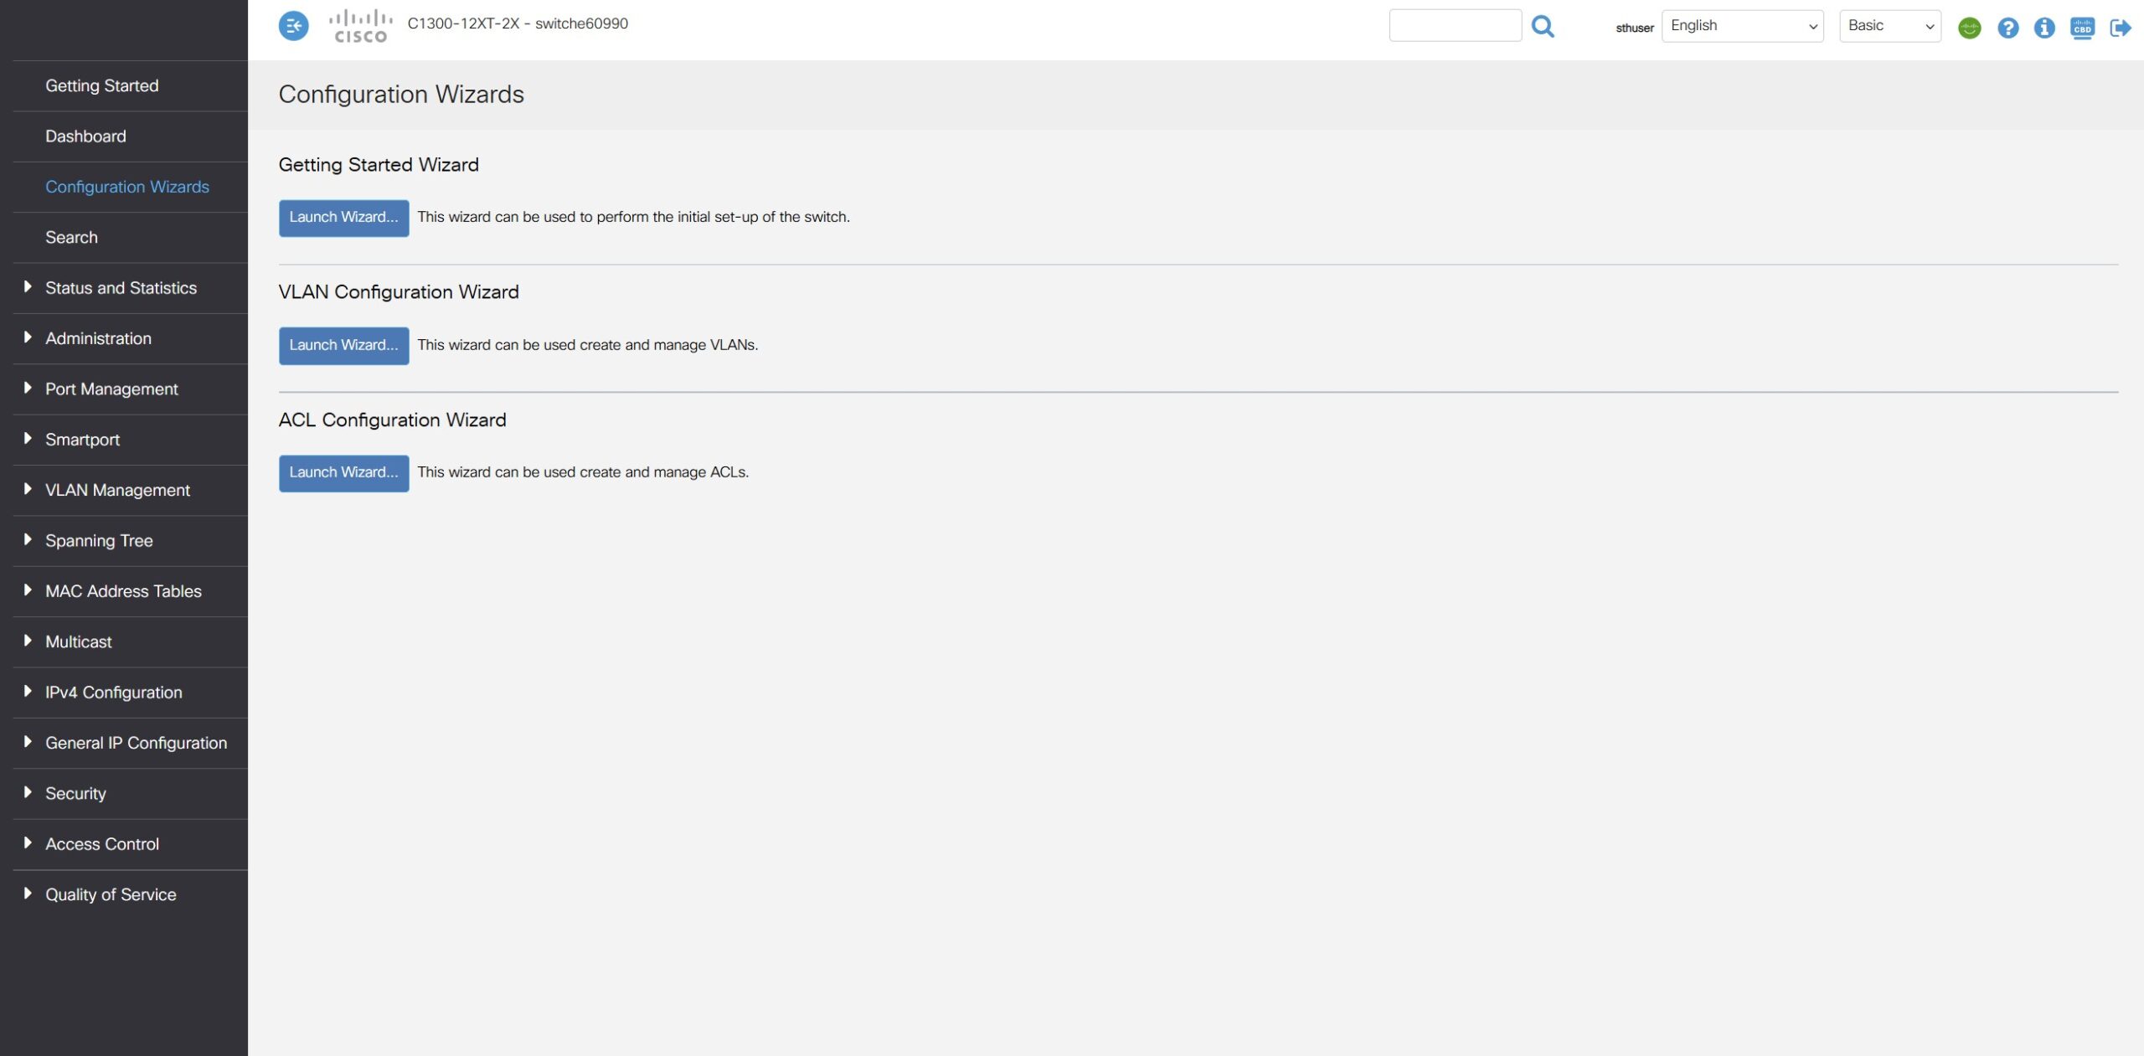Launch the VLAN Configuration Wizard

pyautogui.click(x=343, y=345)
